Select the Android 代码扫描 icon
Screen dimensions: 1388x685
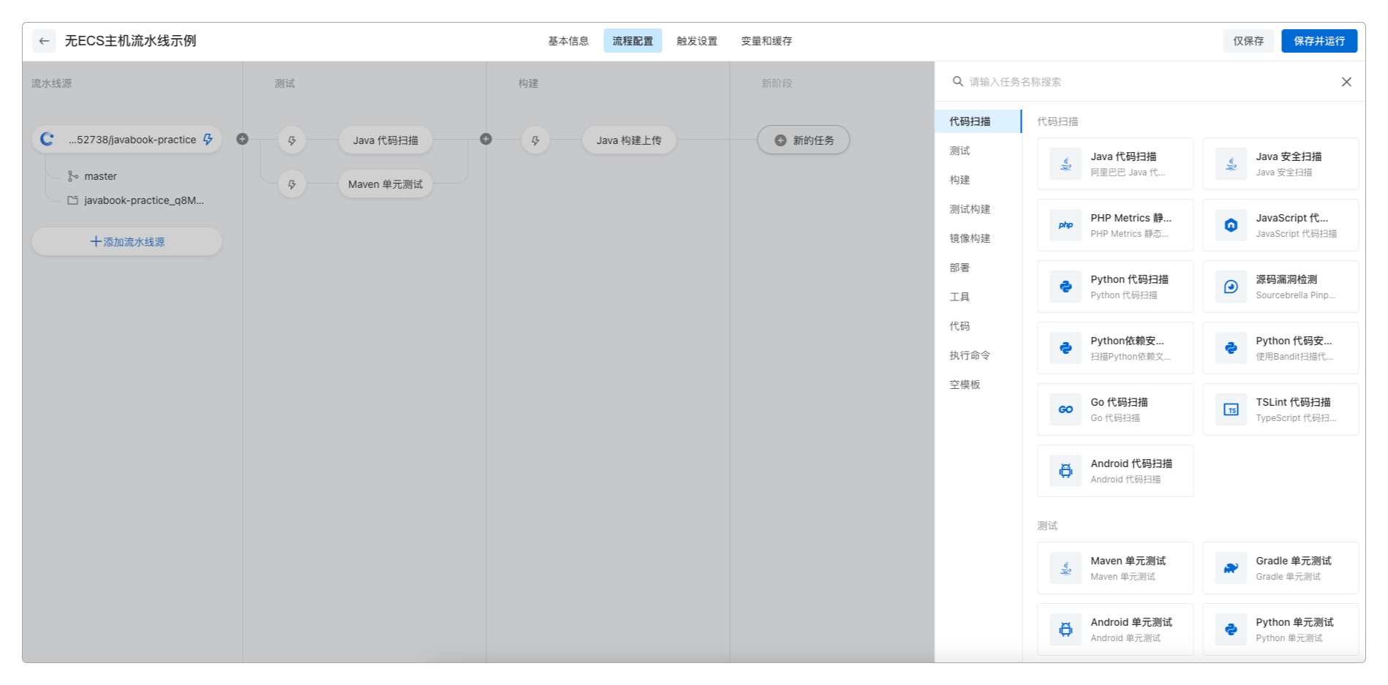[1065, 471]
